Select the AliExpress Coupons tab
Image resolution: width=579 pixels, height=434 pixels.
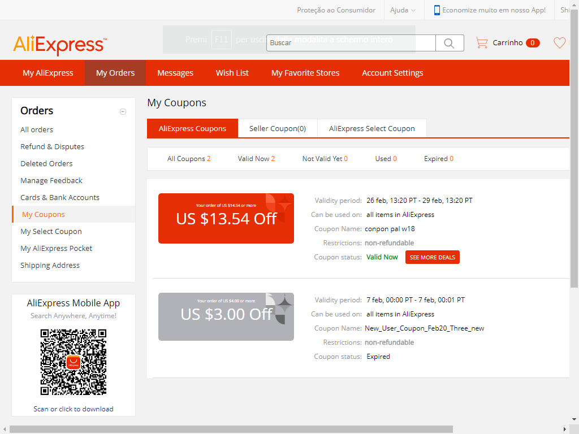[x=192, y=128]
